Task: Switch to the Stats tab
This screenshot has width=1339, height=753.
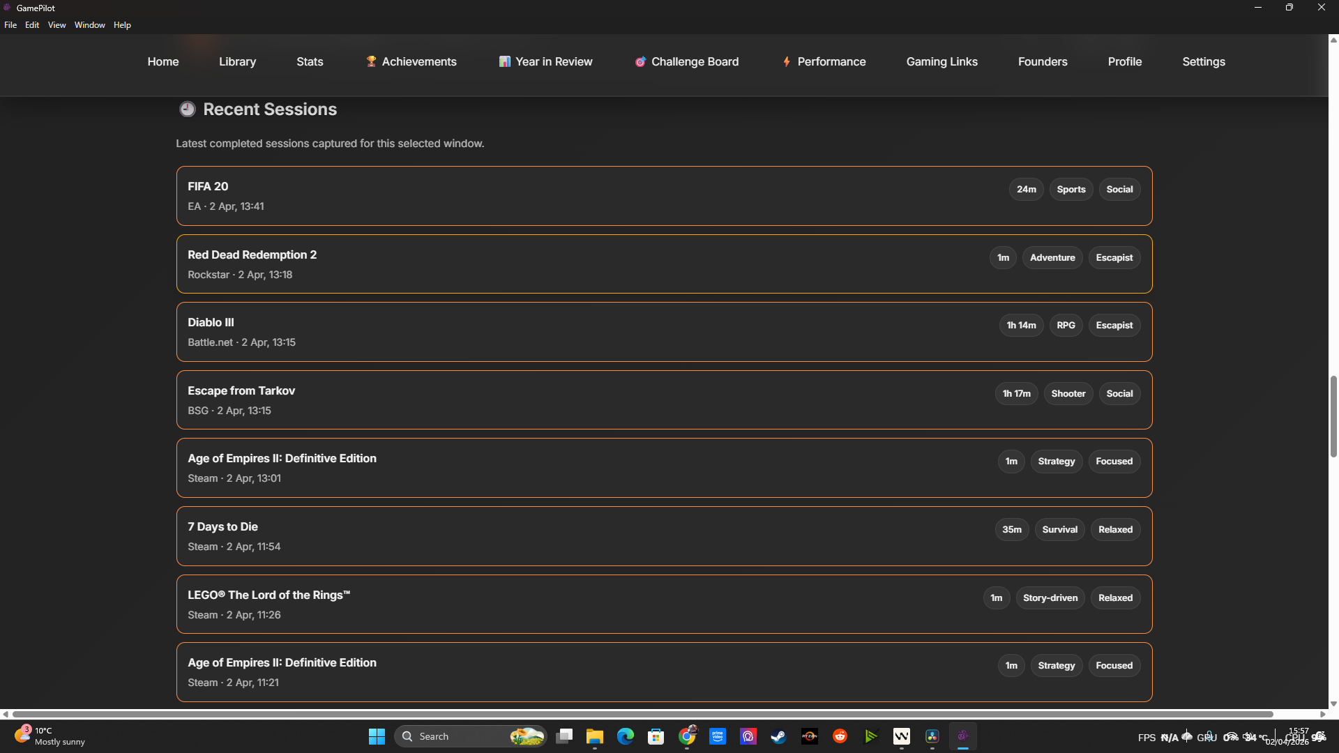Action: point(310,61)
